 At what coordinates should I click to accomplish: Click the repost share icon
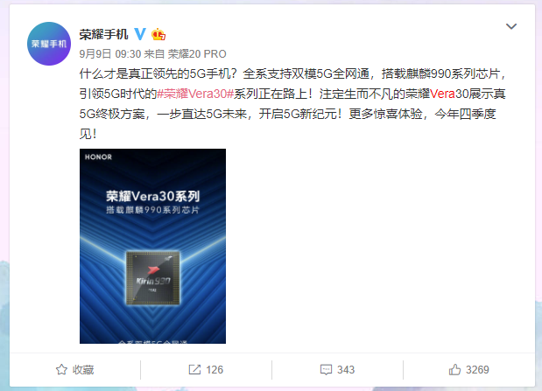click(x=194, y=370)
